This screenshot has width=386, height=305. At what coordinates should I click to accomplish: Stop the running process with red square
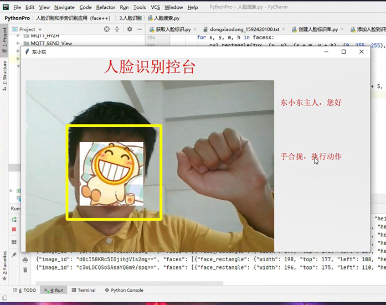(x=14, y=230)
